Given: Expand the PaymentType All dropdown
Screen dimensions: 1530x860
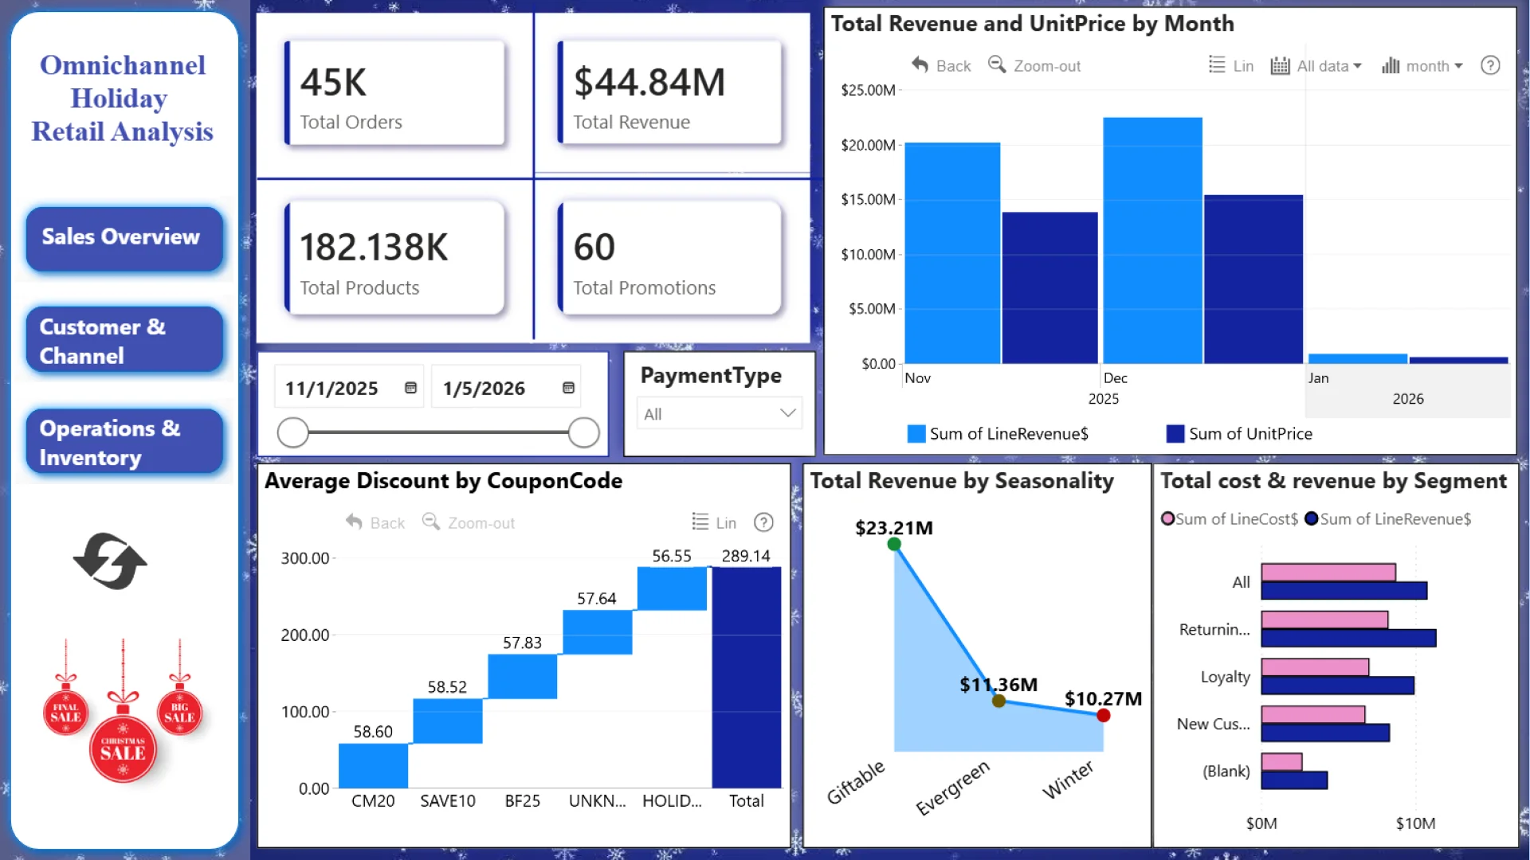Looking at the screenshot, I should [x=718, y=413].
